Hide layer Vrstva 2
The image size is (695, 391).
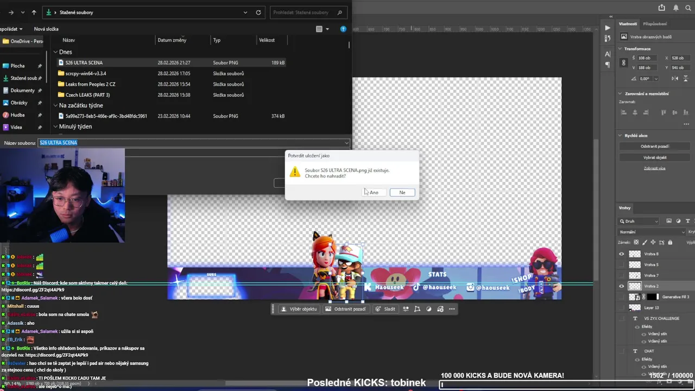[x=622, y=286]
